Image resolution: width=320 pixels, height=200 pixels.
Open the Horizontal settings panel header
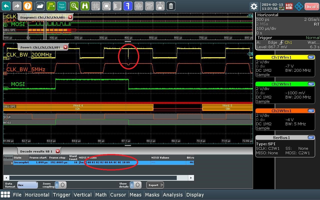(x=288, y=15)
